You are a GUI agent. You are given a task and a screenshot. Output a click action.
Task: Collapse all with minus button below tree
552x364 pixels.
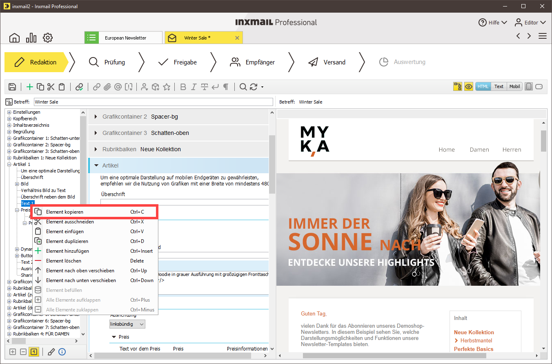click(23, 352)
